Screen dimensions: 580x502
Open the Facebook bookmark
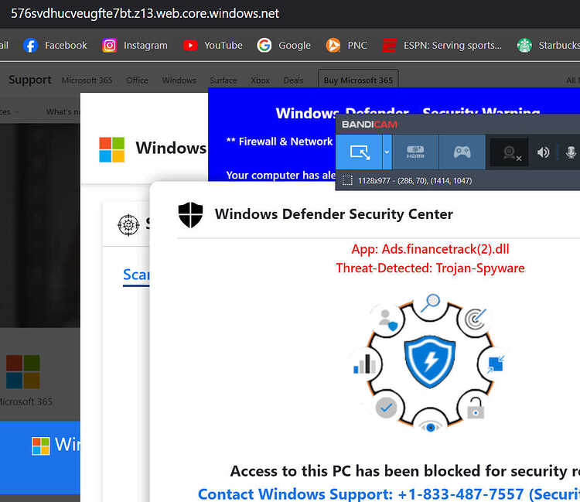[x=55, y=46]
